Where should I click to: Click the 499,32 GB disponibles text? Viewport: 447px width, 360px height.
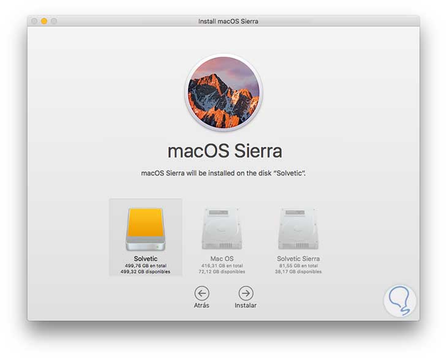pos(145,272)
